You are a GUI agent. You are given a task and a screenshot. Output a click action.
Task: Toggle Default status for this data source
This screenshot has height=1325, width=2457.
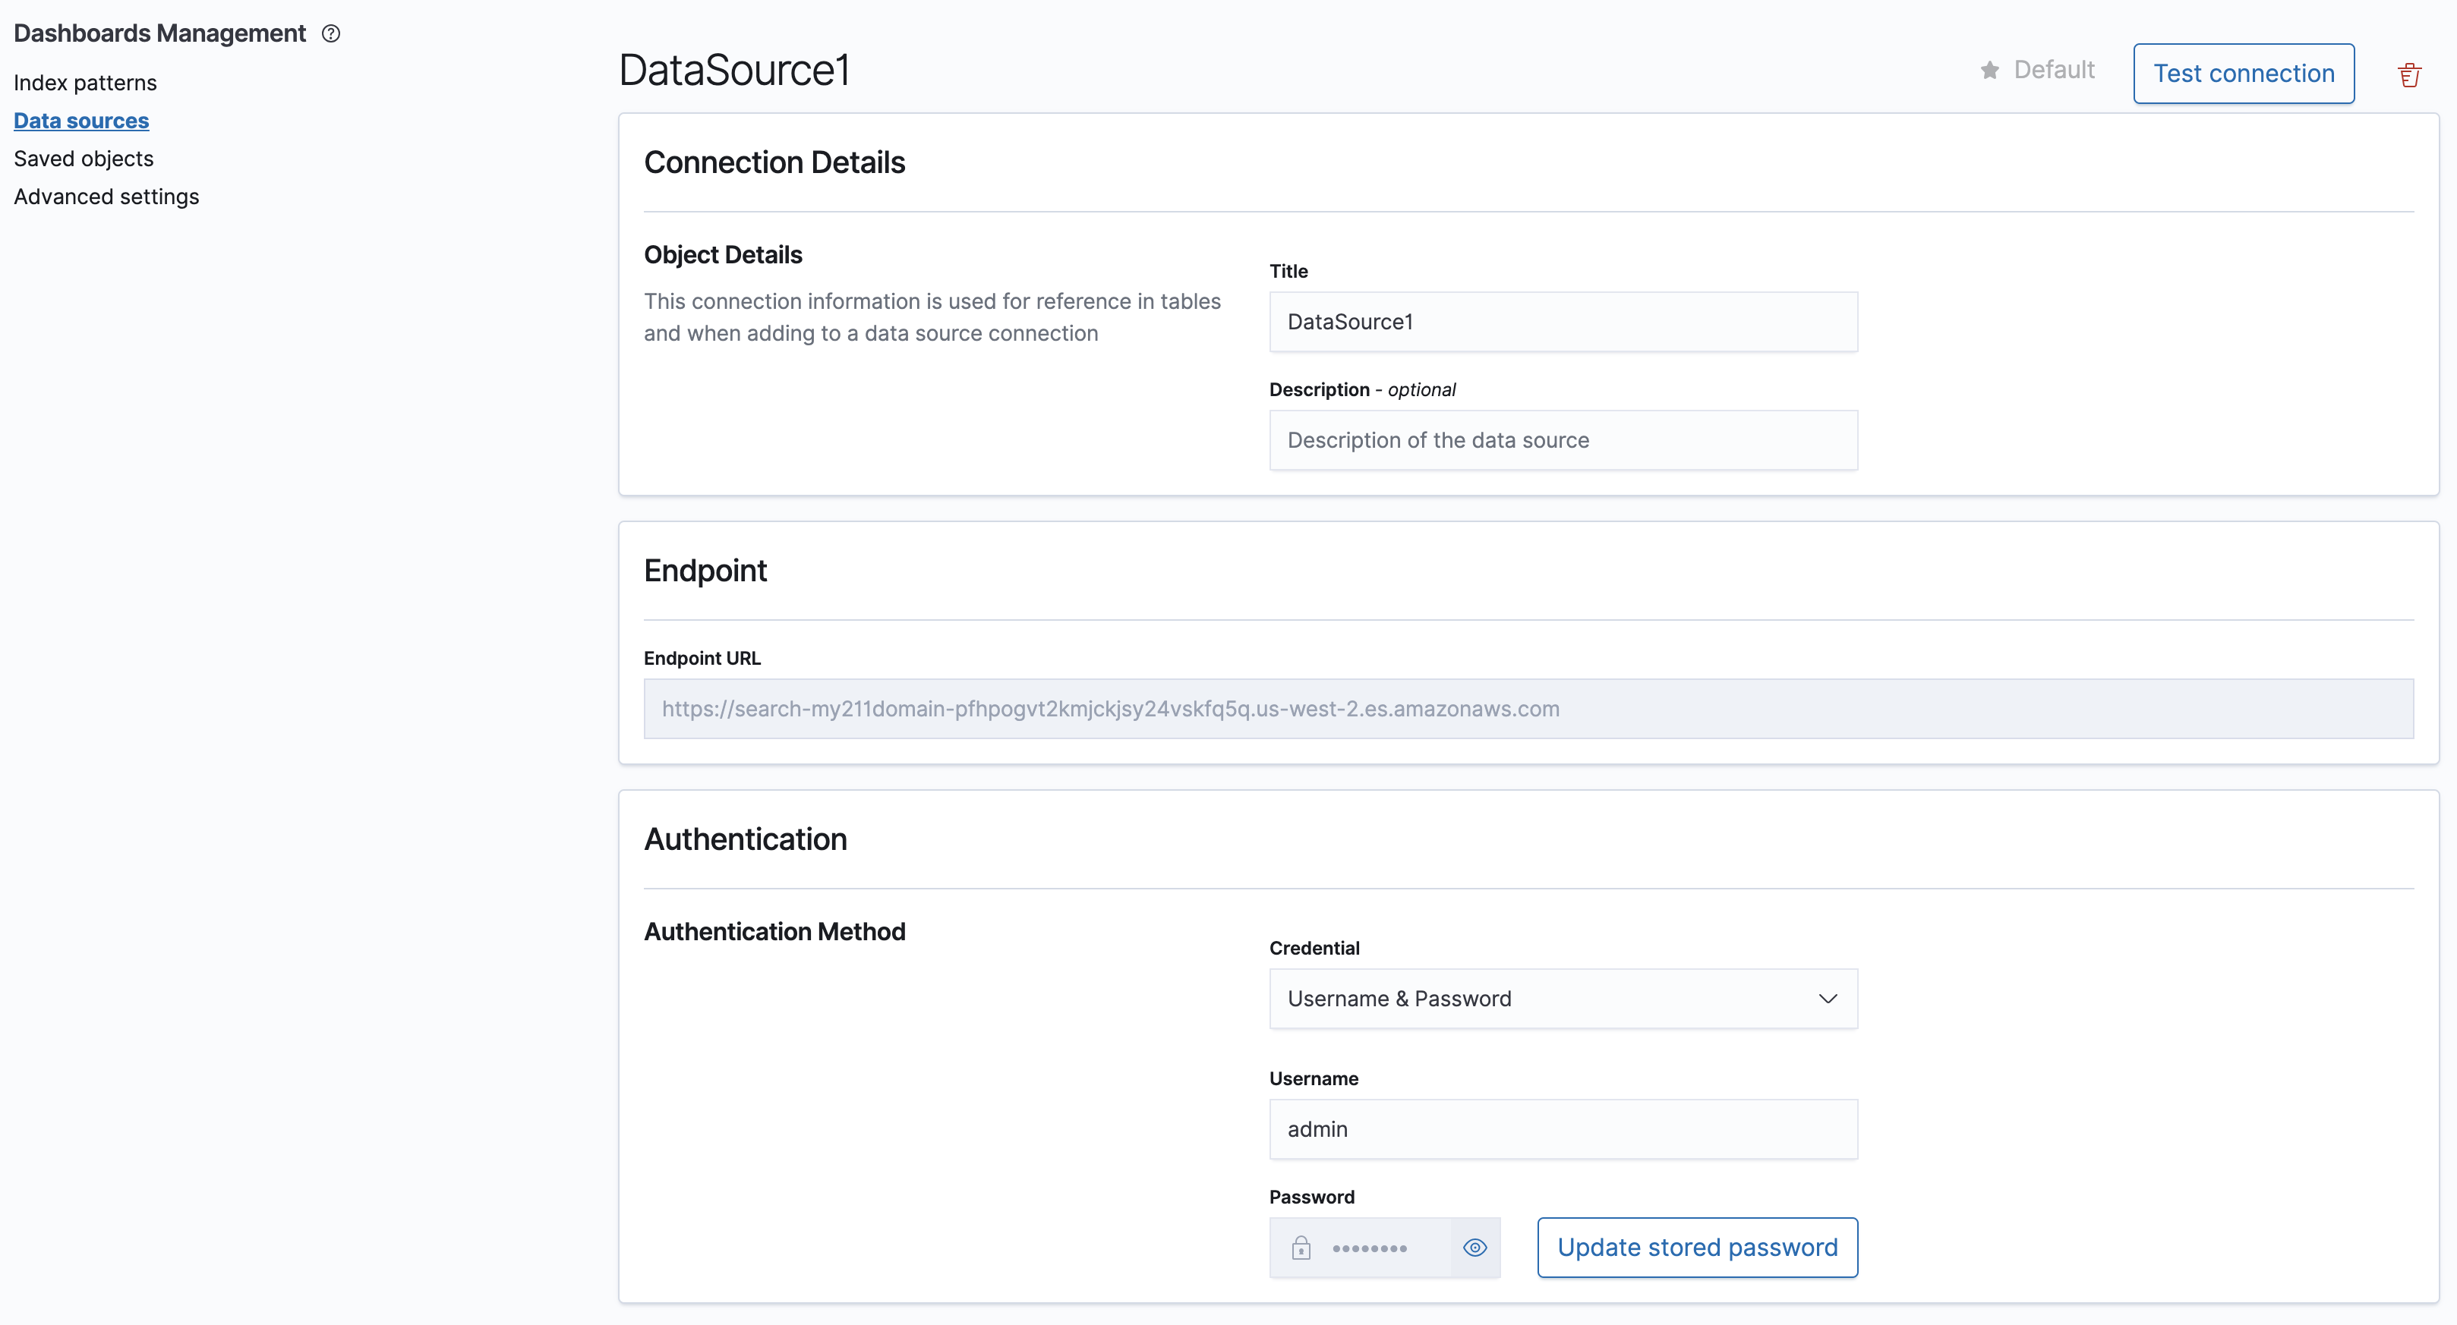coord(1989,71)
